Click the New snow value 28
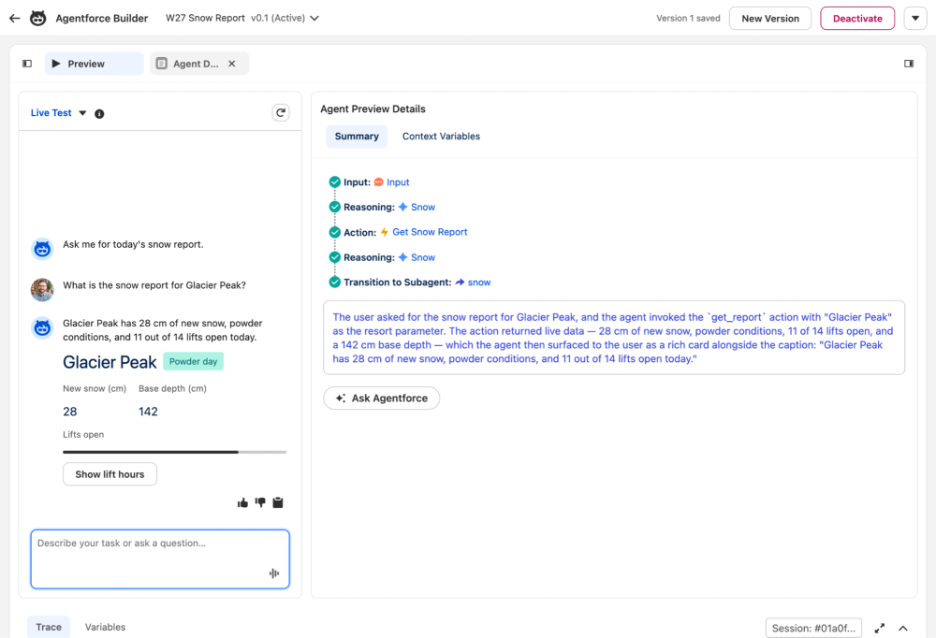The image size is (936, 638). pos(70,412)
